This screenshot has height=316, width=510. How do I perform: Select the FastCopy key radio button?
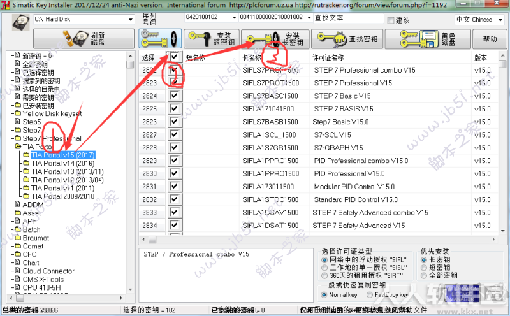coord(370,294)
